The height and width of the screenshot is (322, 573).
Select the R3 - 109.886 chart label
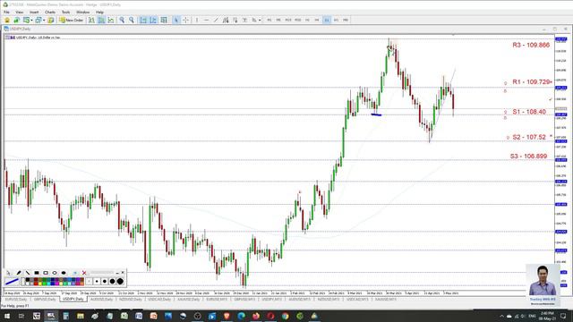click(531, 45)
